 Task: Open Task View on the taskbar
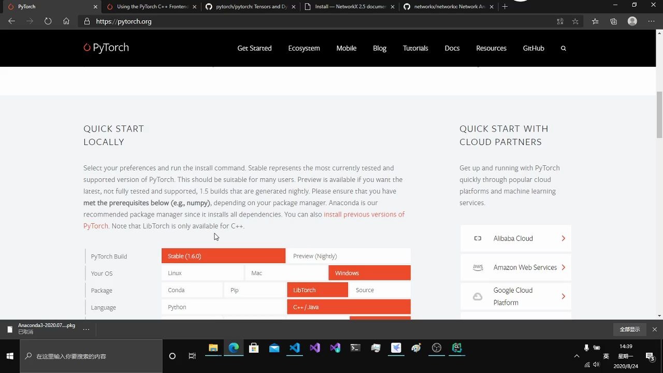pos(192,356)
